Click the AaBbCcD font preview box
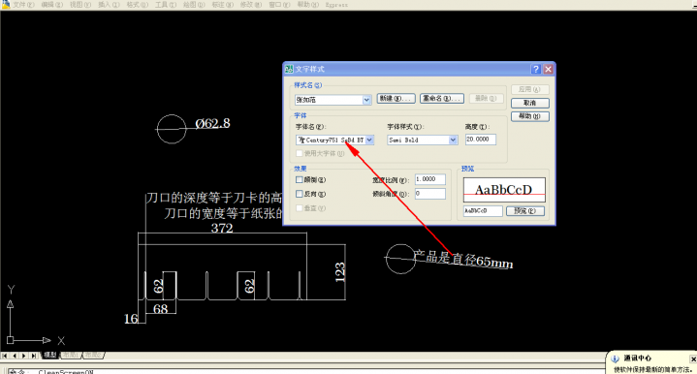Image resolution: width=697 pixels, height=374 pixels. tap(504, 190)
